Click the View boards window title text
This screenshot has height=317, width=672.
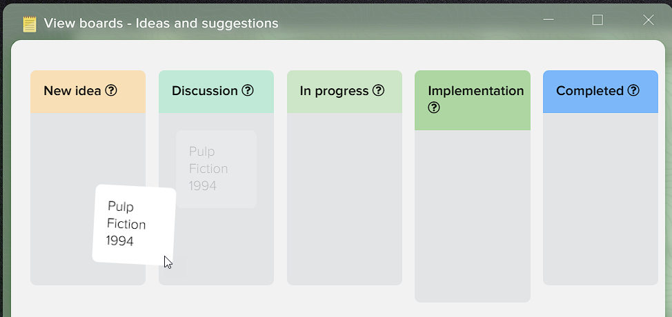tap(161, 23)
